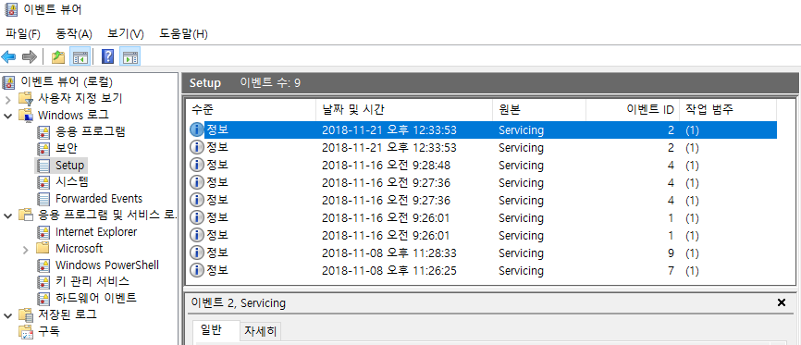Open the 보안 log
This screenshot has width=801, height=345.
coord(67,148)
